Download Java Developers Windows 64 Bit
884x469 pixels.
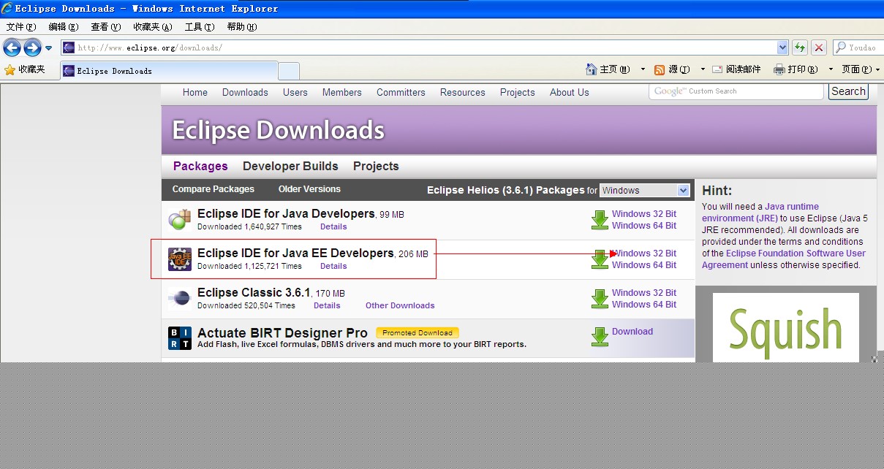click(x=644, y=226)
